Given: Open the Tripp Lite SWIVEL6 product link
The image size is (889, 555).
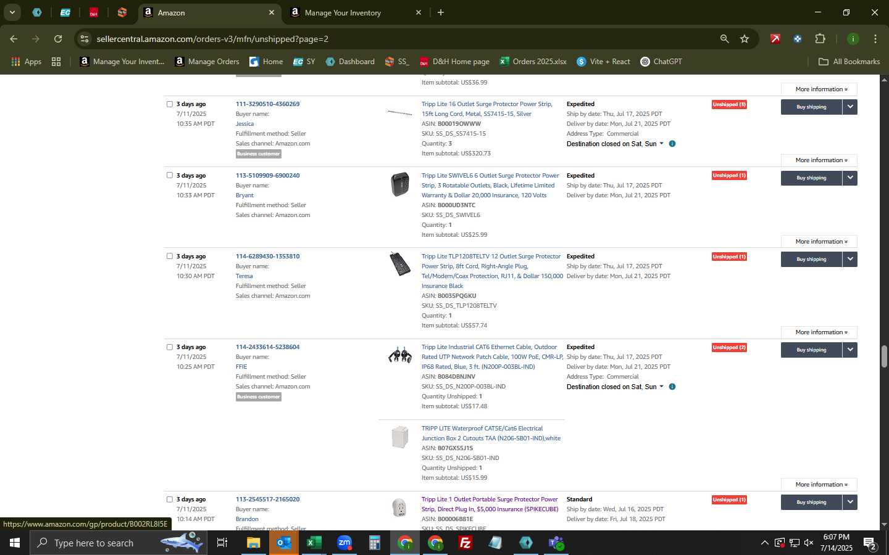Looking at the screenshot, I should pyautogui.click(x=490, y=185).
